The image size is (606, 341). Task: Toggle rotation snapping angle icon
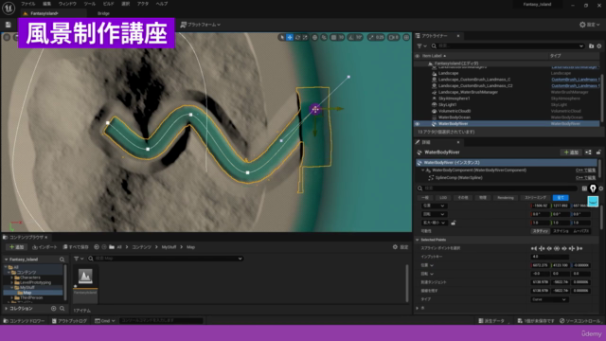click(351, 37)
